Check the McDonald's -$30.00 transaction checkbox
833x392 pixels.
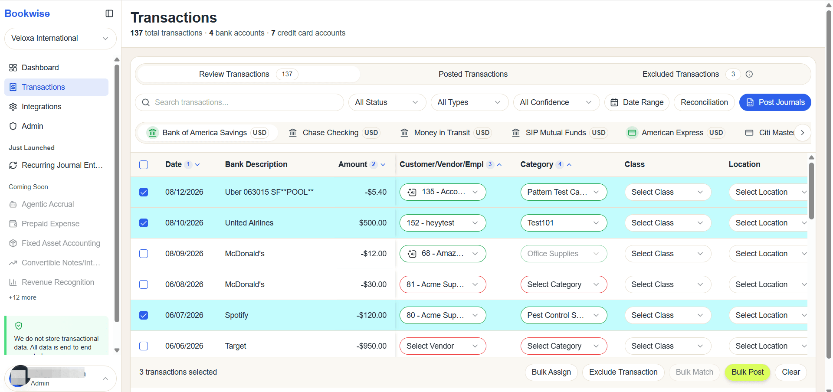[144, 284]
